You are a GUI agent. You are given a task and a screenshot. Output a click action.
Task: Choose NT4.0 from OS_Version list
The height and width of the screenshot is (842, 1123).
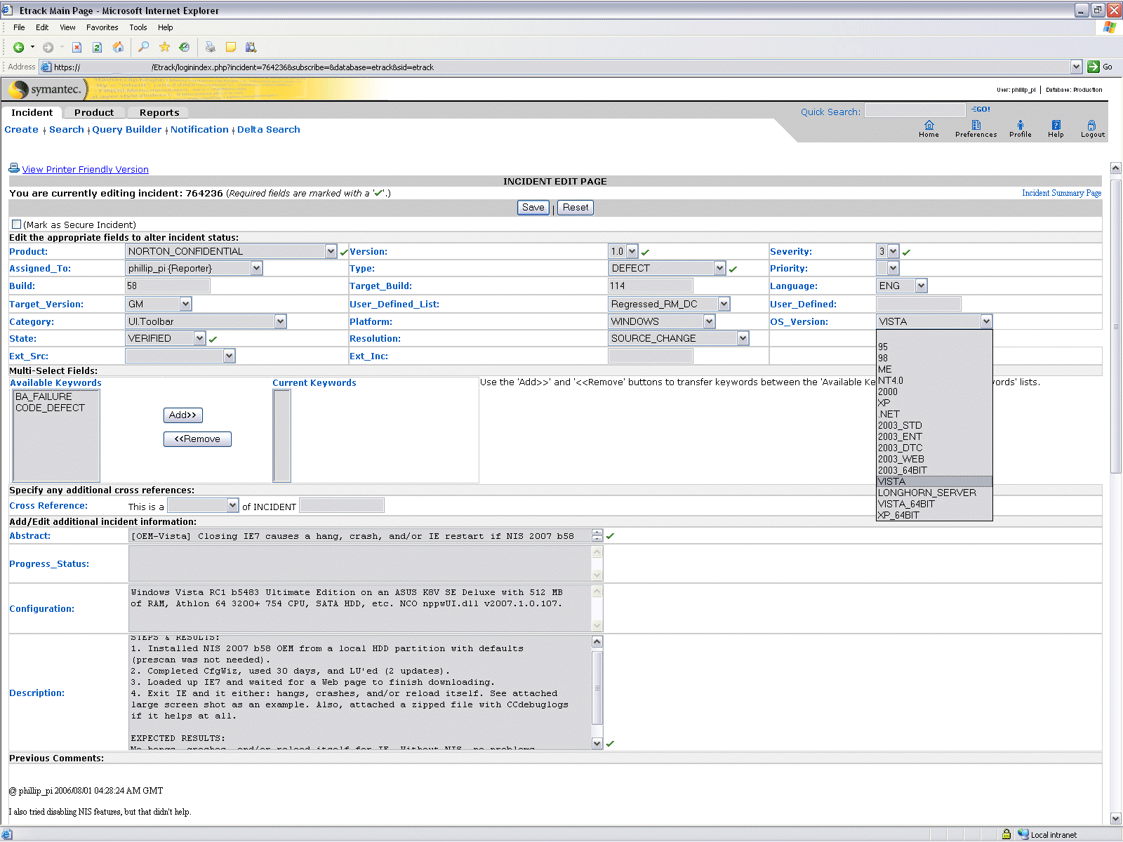pos(934,380)
